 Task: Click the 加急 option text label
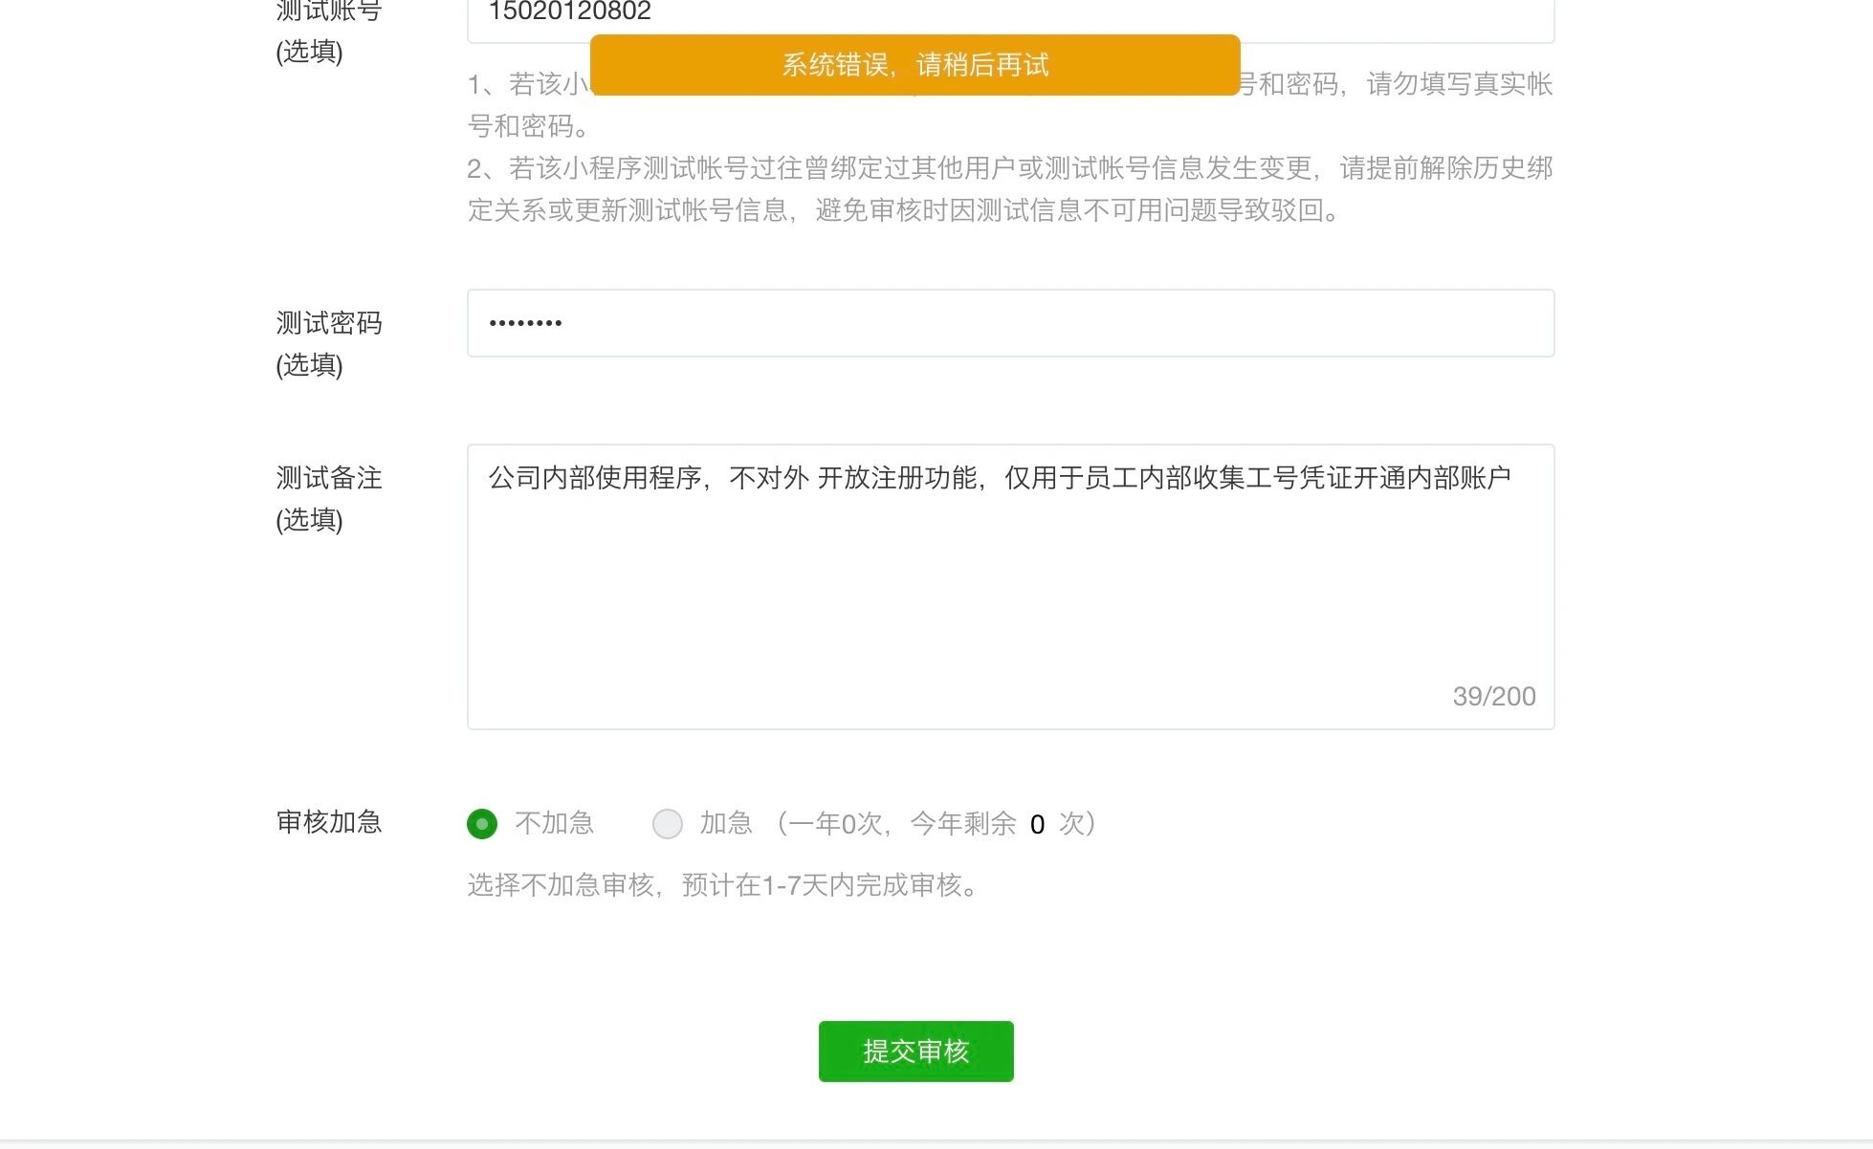point(726,823)
